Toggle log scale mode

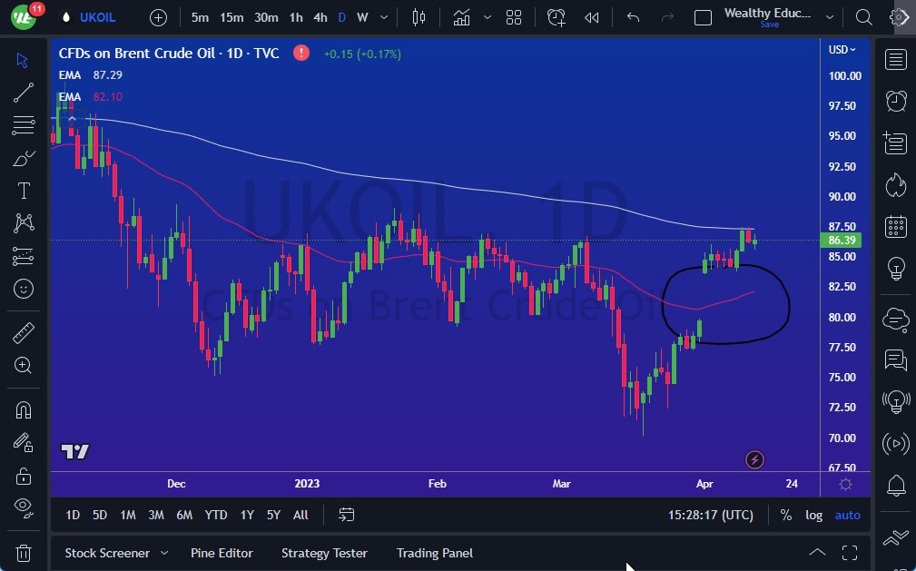pos(813,515)
